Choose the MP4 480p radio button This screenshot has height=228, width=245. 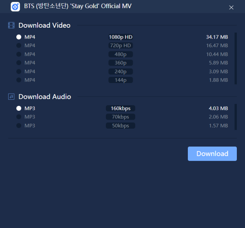point(19,54)
